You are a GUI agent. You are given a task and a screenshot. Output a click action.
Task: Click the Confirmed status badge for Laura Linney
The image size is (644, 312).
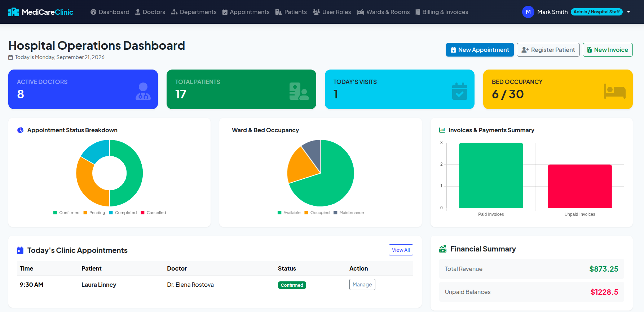[292, 285]
